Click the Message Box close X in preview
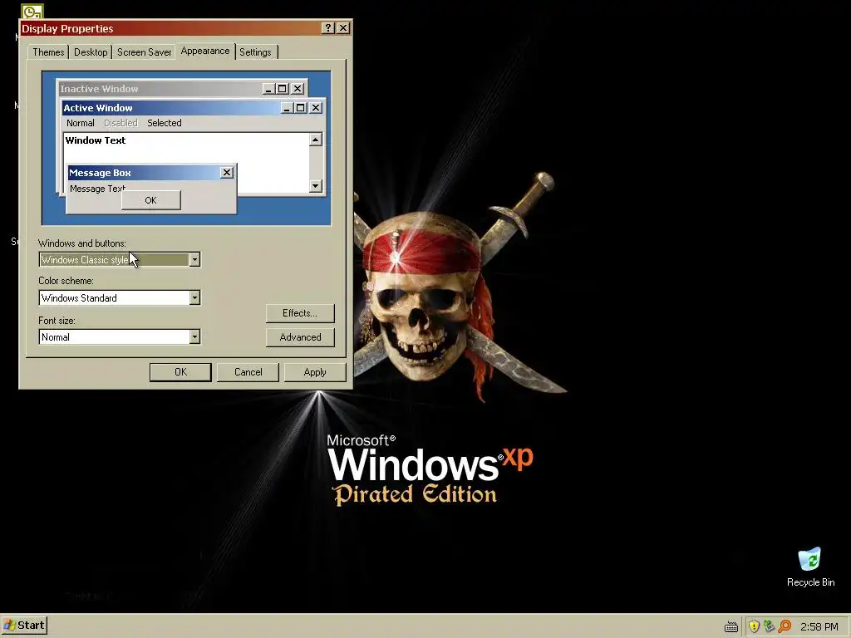This screenshot has height=638, width=851. tap(227, 173)
